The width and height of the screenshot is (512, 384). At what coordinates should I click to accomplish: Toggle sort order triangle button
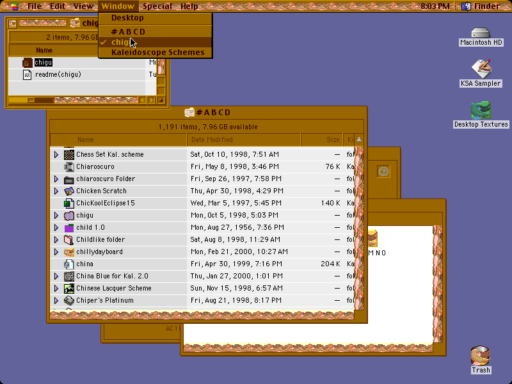[359, 140]
